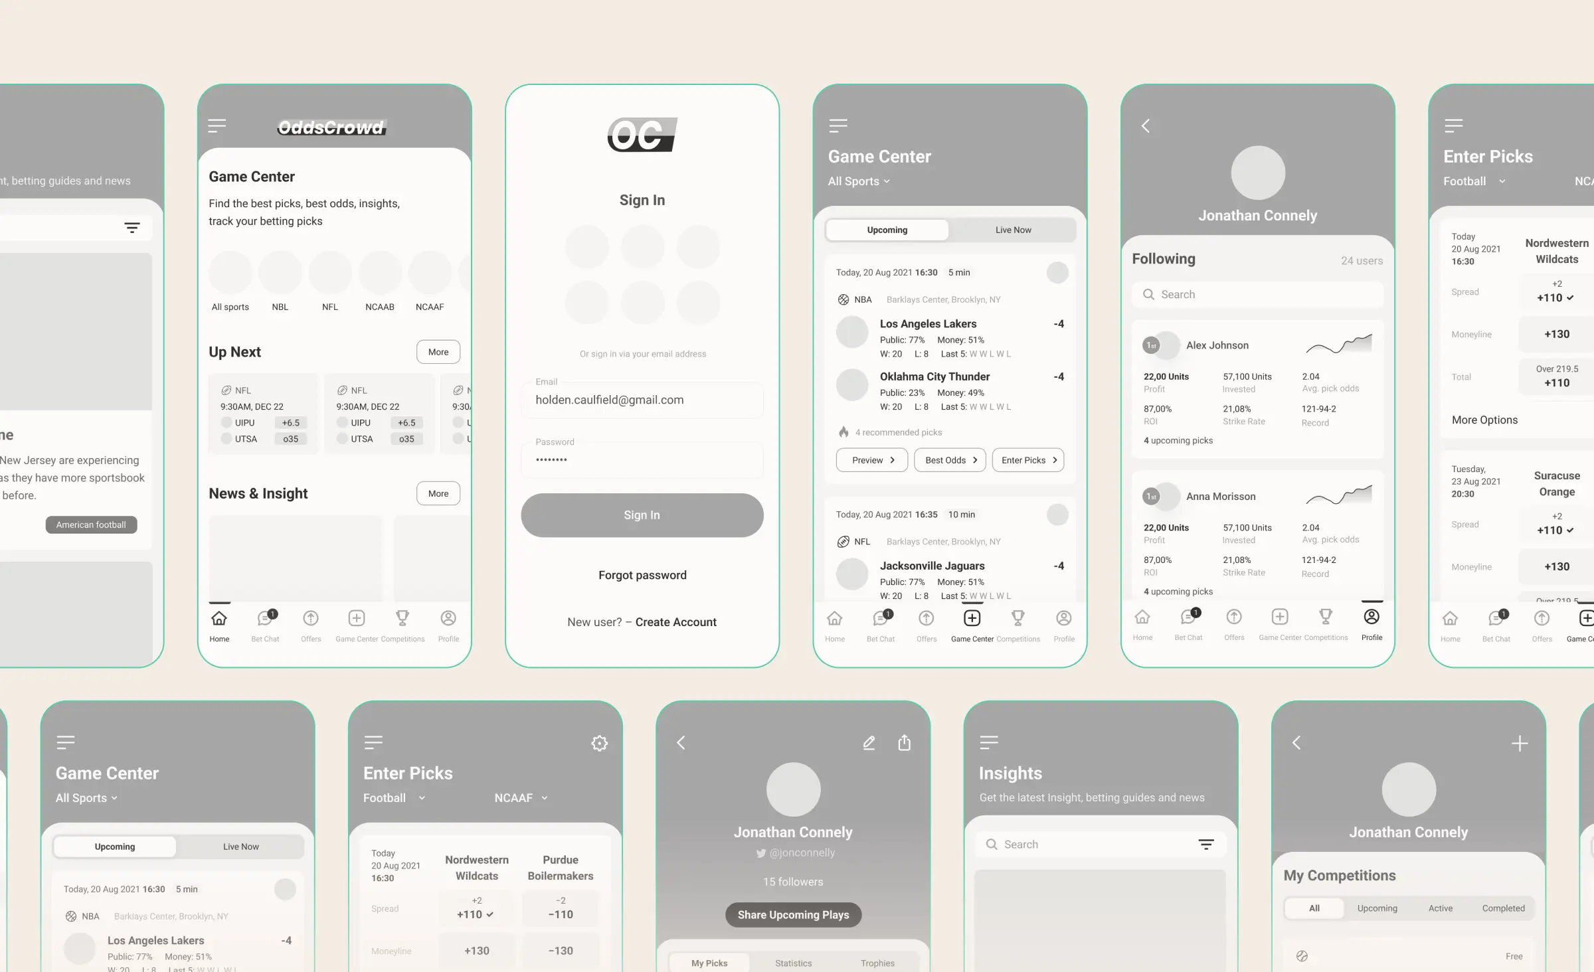Tap the hamburger menu icon top left
The width and height of the screenshot is (1594, 972).
coord(219,126)
